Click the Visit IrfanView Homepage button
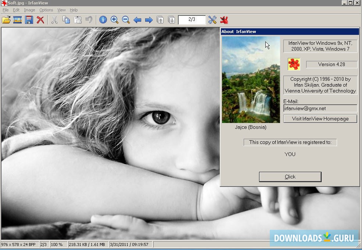Screen dimensions: 362x250 (x=320, y=119)
